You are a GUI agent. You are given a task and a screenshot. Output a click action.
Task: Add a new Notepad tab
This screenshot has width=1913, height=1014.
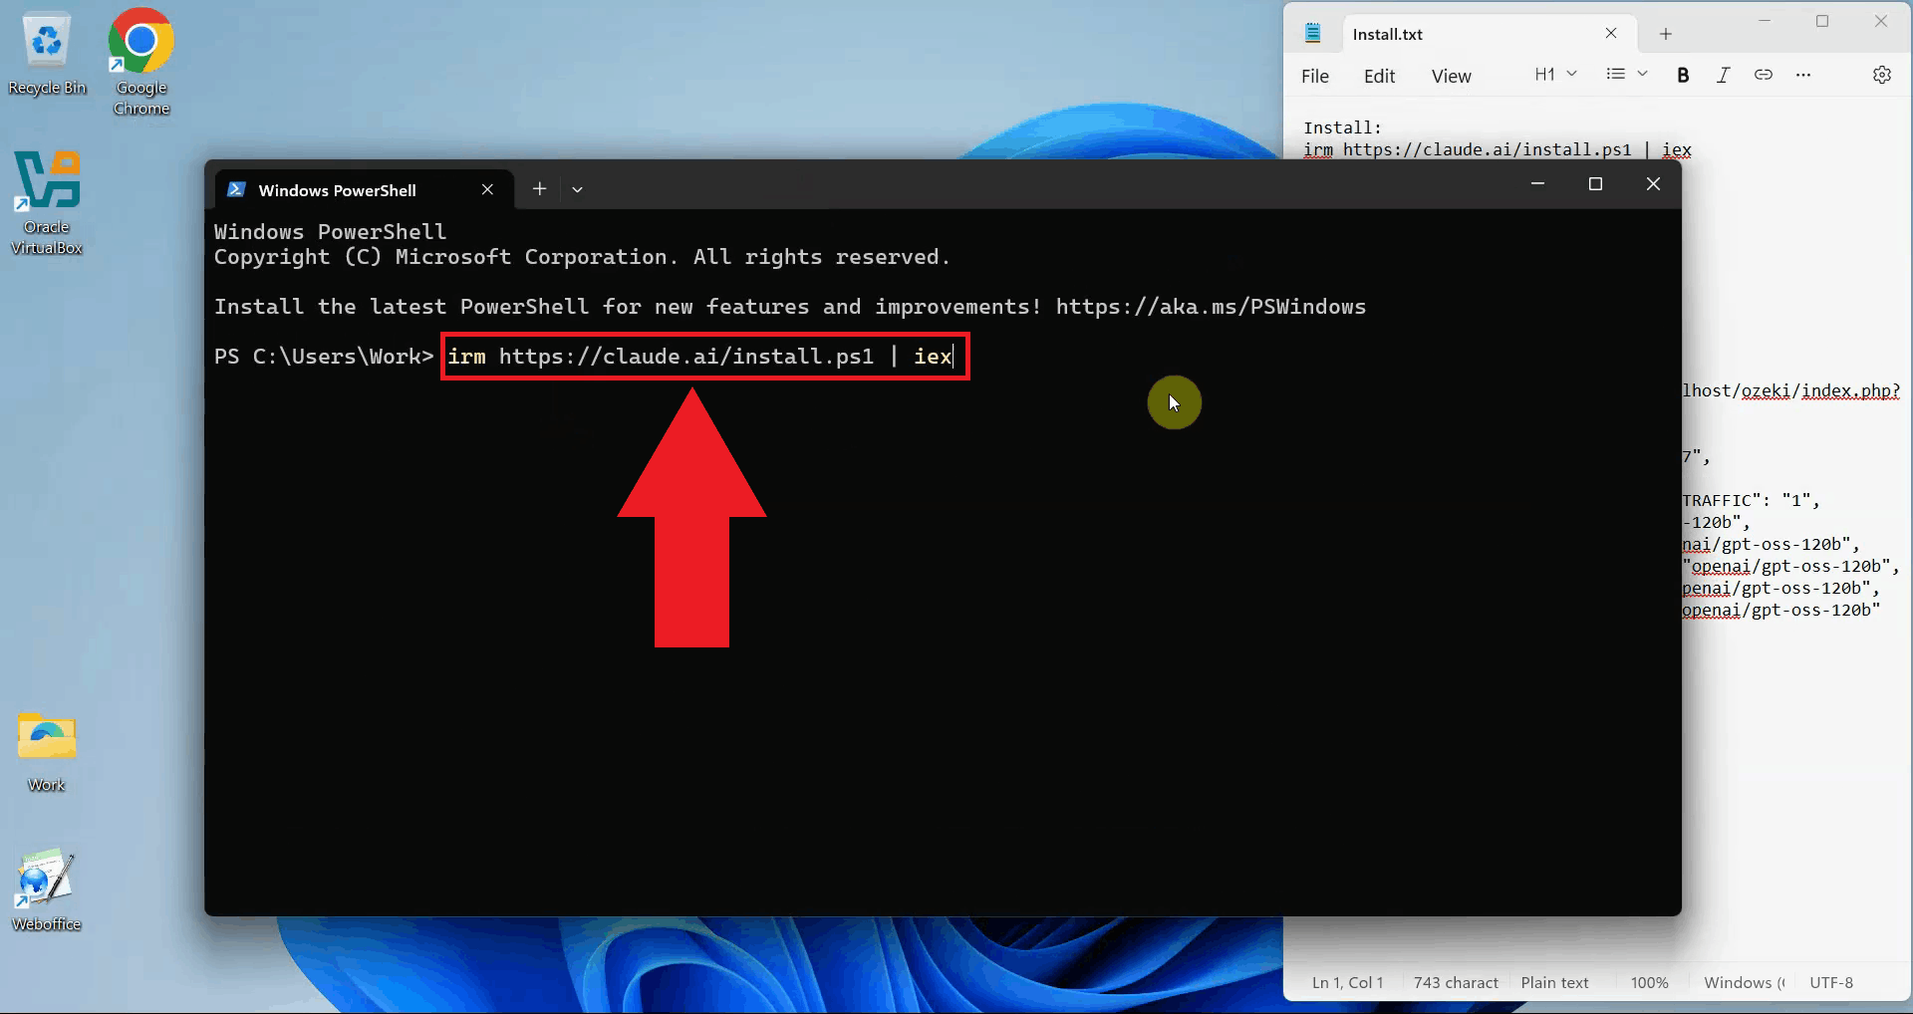[x=1665, y=34]
